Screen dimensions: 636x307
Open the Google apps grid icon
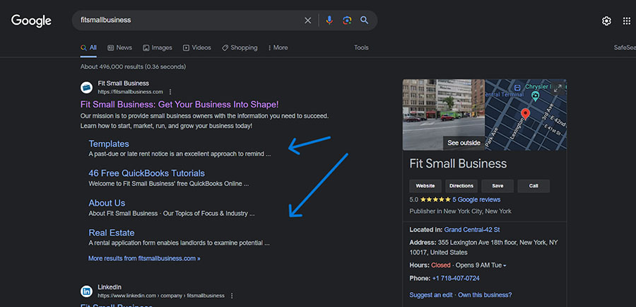[x=627, y=21]
